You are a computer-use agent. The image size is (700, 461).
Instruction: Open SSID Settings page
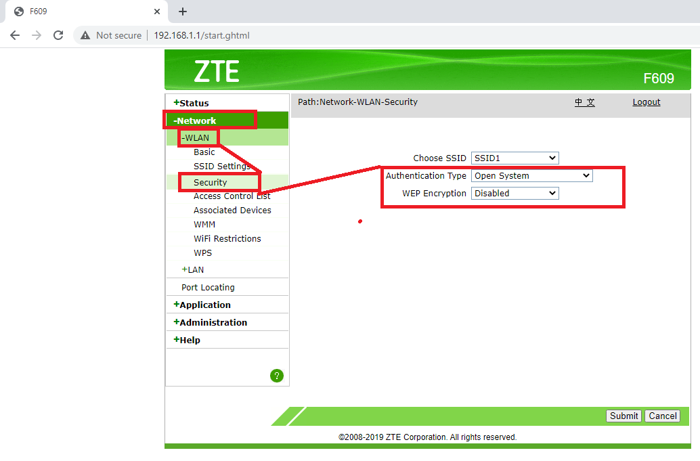pos(222,166)
